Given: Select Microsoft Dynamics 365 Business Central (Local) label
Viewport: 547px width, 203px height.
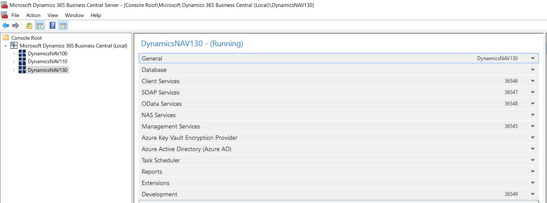Looking at the screenshot, I should pos(74,46).
